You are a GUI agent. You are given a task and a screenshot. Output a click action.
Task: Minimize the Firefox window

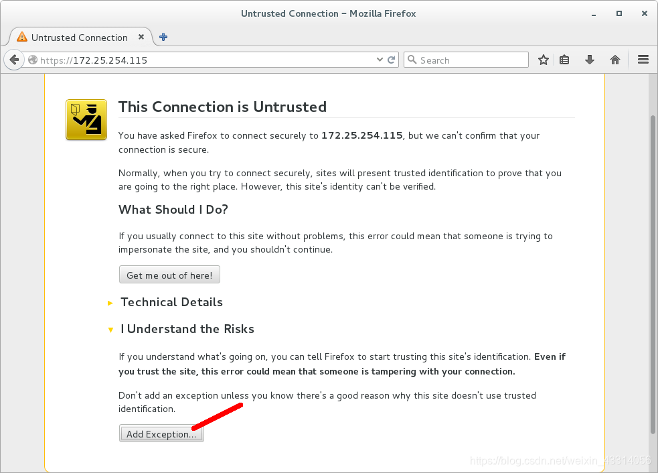(593, 14)
